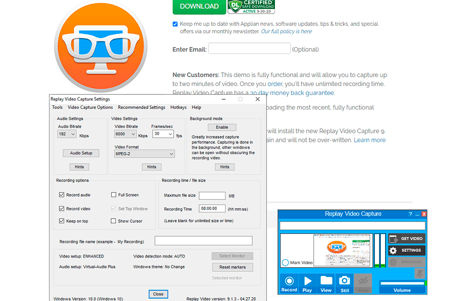Click the help question mark icon
This screenshot has height=301, width=452.
[x=410, y=214]
